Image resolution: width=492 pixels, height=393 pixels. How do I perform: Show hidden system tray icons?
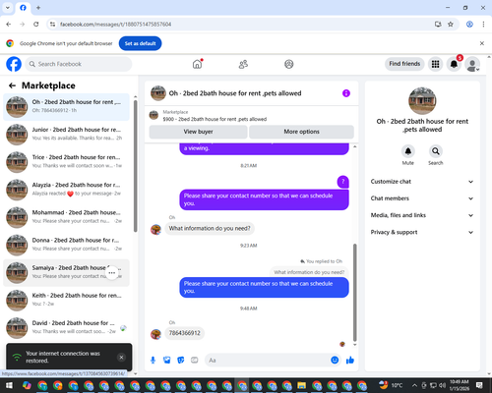[x=414, y=385]
